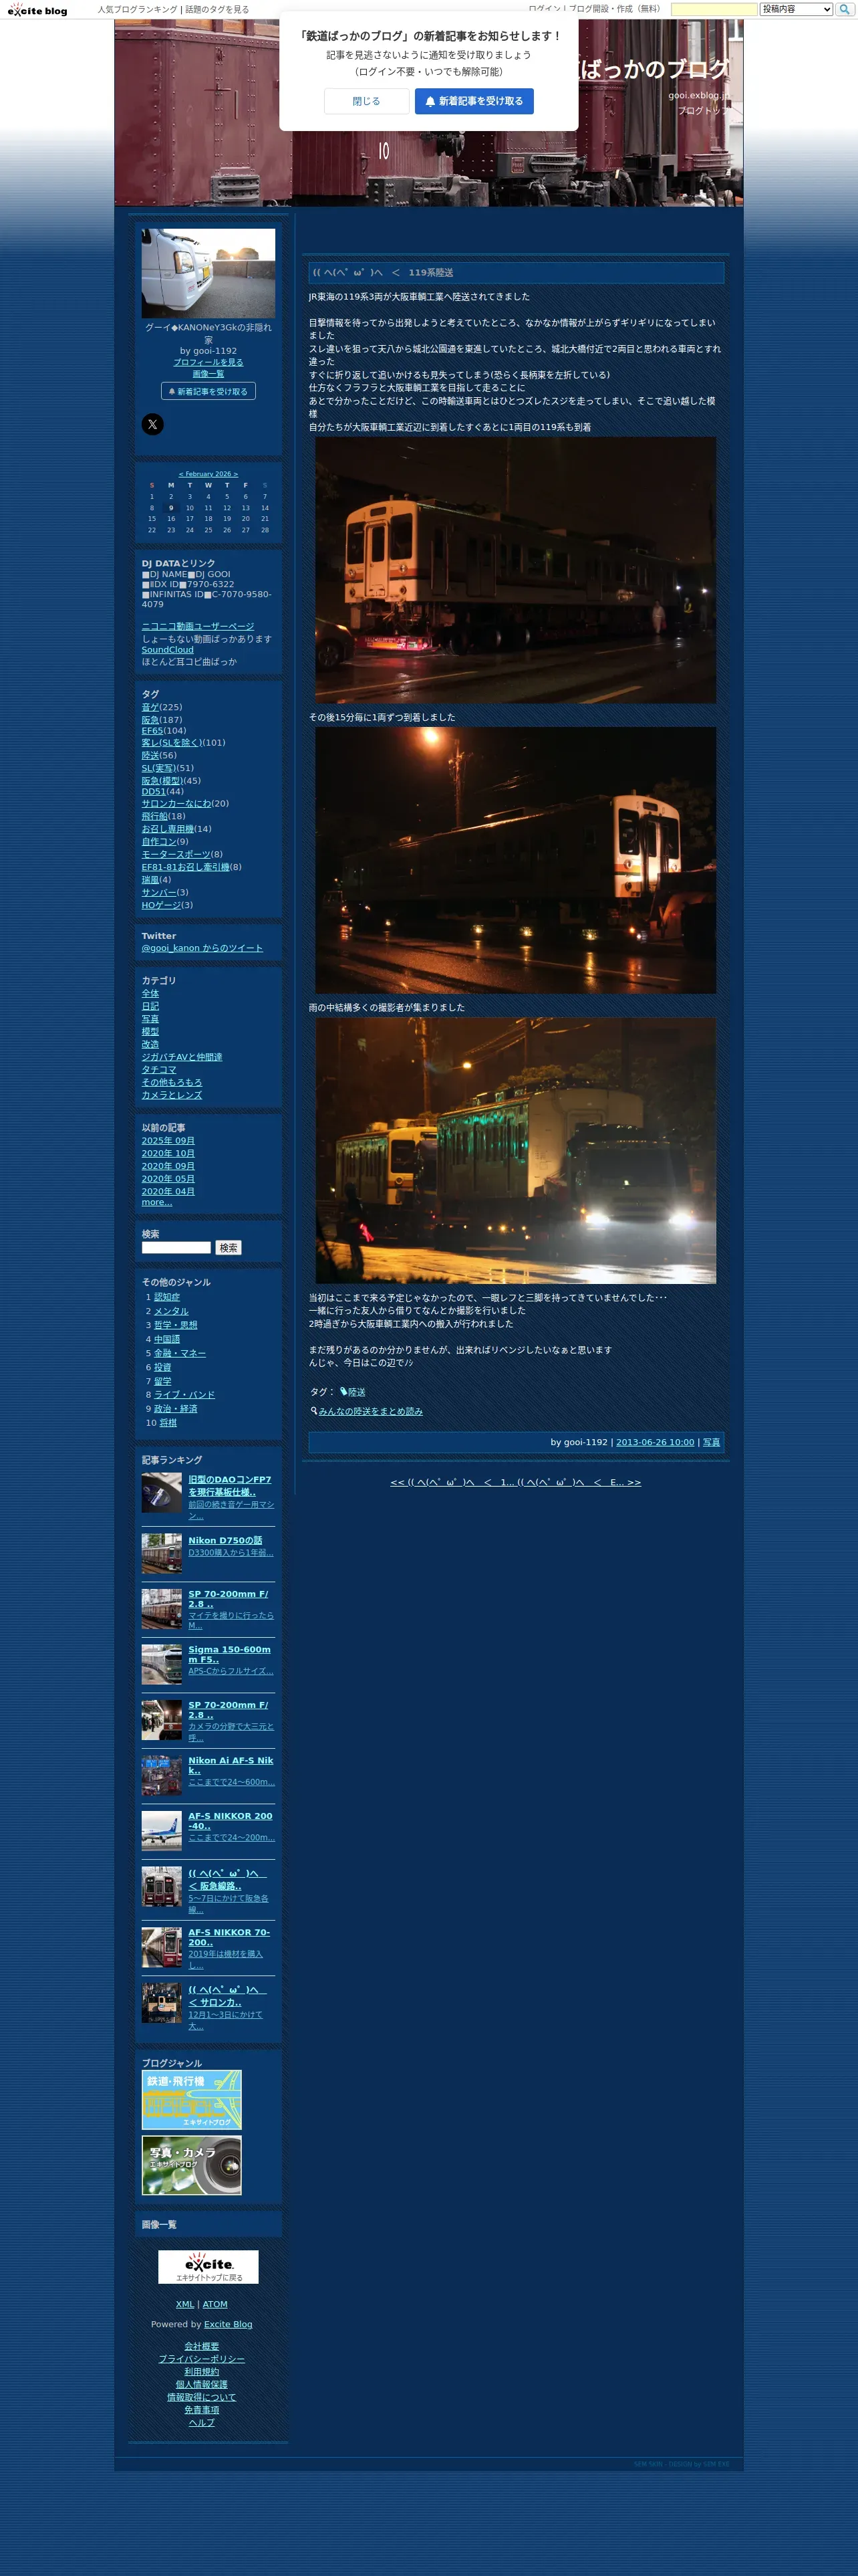This screenshot has width=858, height=2576.
Task: Open 会社概要 footer link
Action: [202, 2346]
